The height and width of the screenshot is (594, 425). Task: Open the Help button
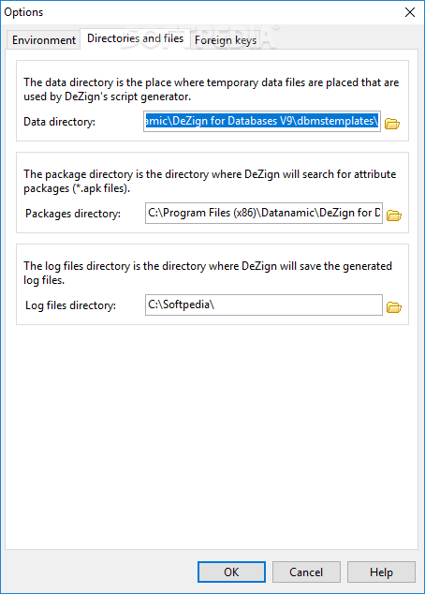[x=381, y=572]
